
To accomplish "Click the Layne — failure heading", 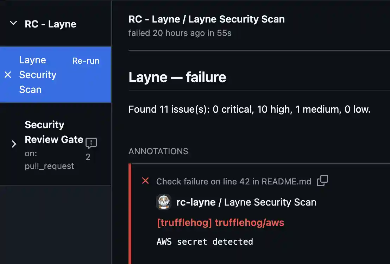I will point(177,77).
